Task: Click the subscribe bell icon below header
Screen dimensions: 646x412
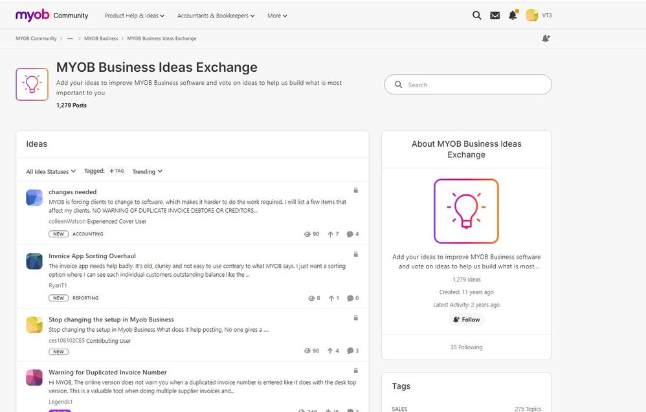Action: click(x=546, y=39)
